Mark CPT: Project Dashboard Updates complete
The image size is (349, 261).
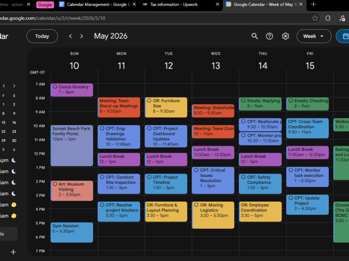149,128
